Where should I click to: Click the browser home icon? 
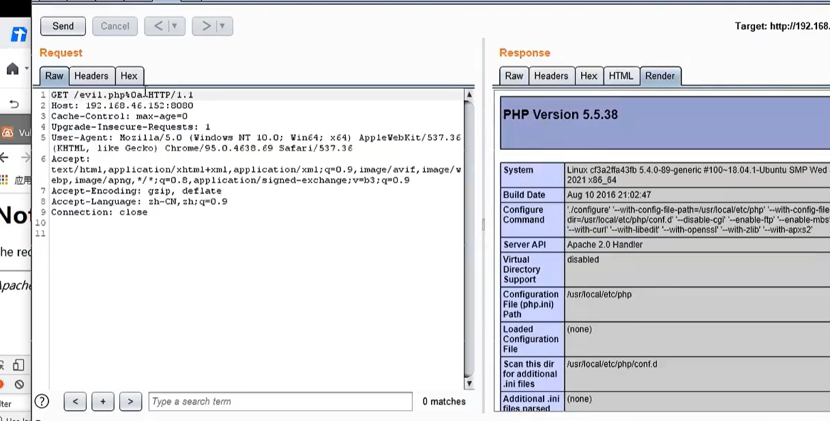coord(12,69)
